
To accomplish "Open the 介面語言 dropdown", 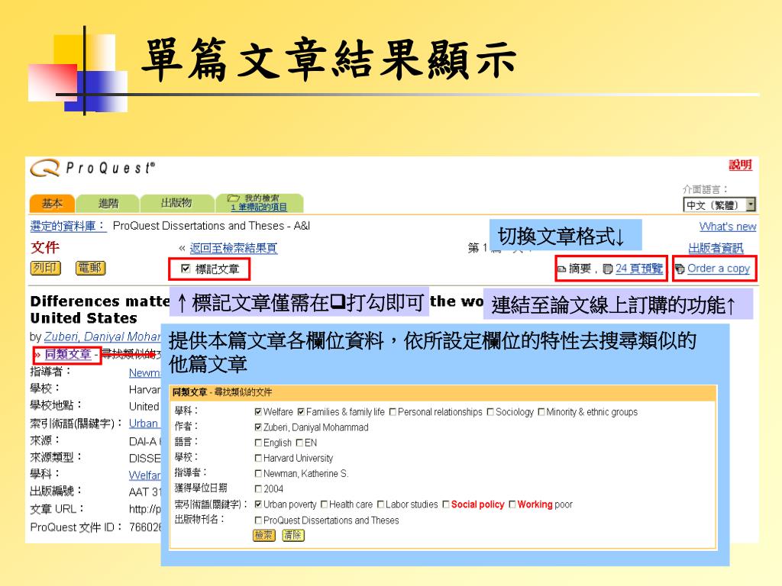I will [719, 204].
